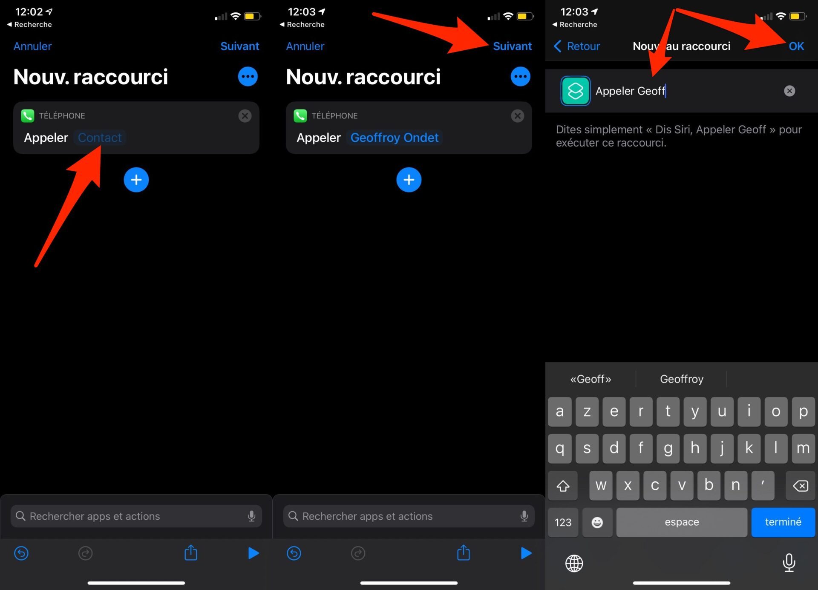Tap green Phone app icon in left screen
Viewport: 818px width, 590px height.
pos(28,115)
